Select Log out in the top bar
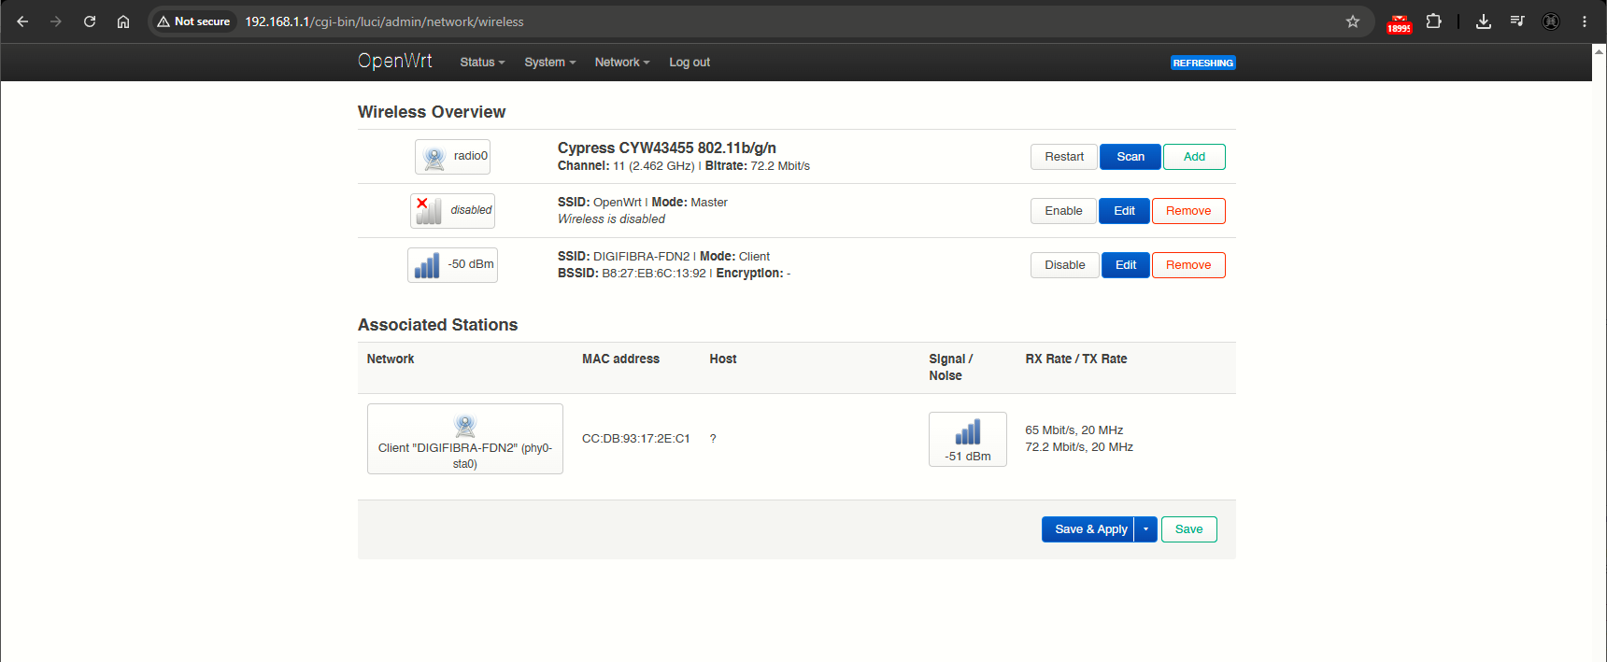This screenshot has height=662, width=1607. coord(690,63)
